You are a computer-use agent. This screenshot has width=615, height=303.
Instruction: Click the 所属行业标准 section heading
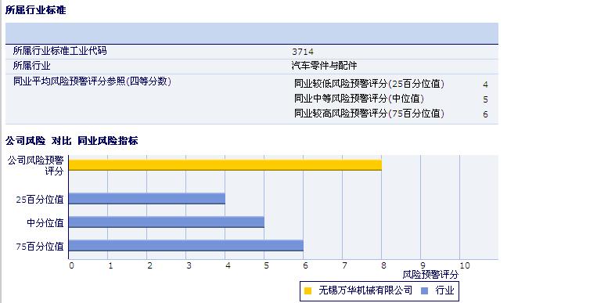click(x=36, y=11)
